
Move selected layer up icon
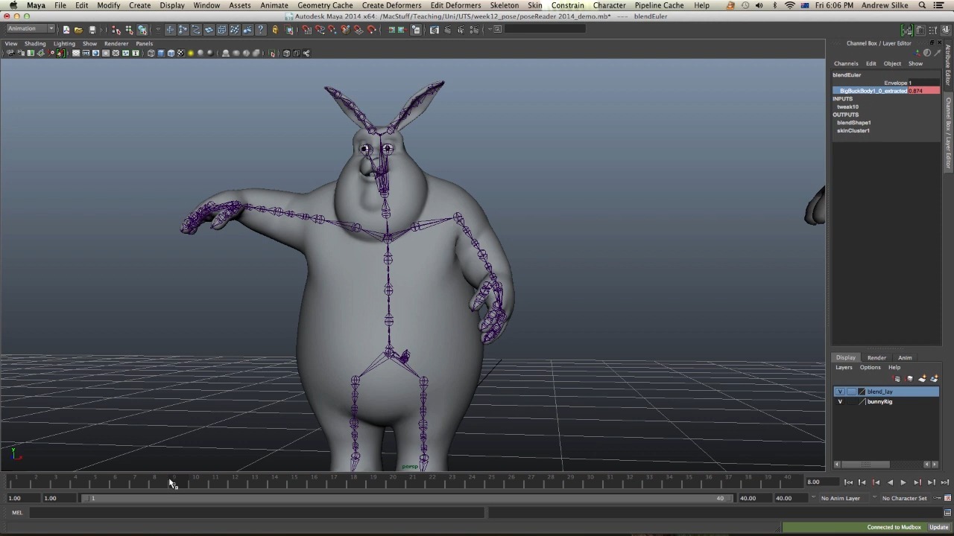pyautogui.click(x=897, y=378)
